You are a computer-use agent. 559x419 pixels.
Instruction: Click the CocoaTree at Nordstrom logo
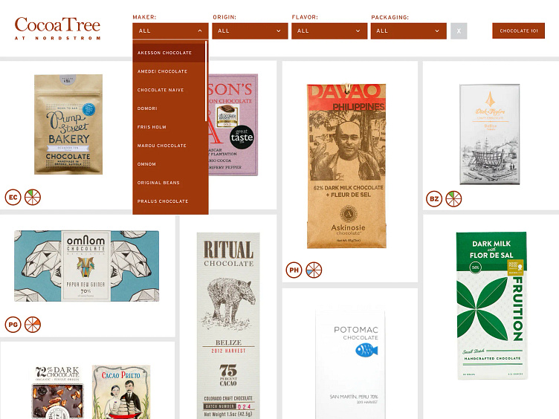coord(57,28)
